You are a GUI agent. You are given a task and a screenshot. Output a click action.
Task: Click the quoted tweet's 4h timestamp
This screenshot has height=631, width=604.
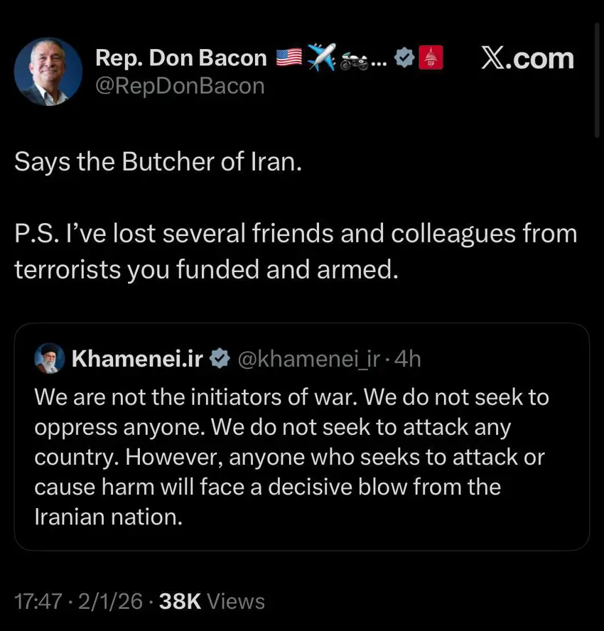(x=407, y=360)
